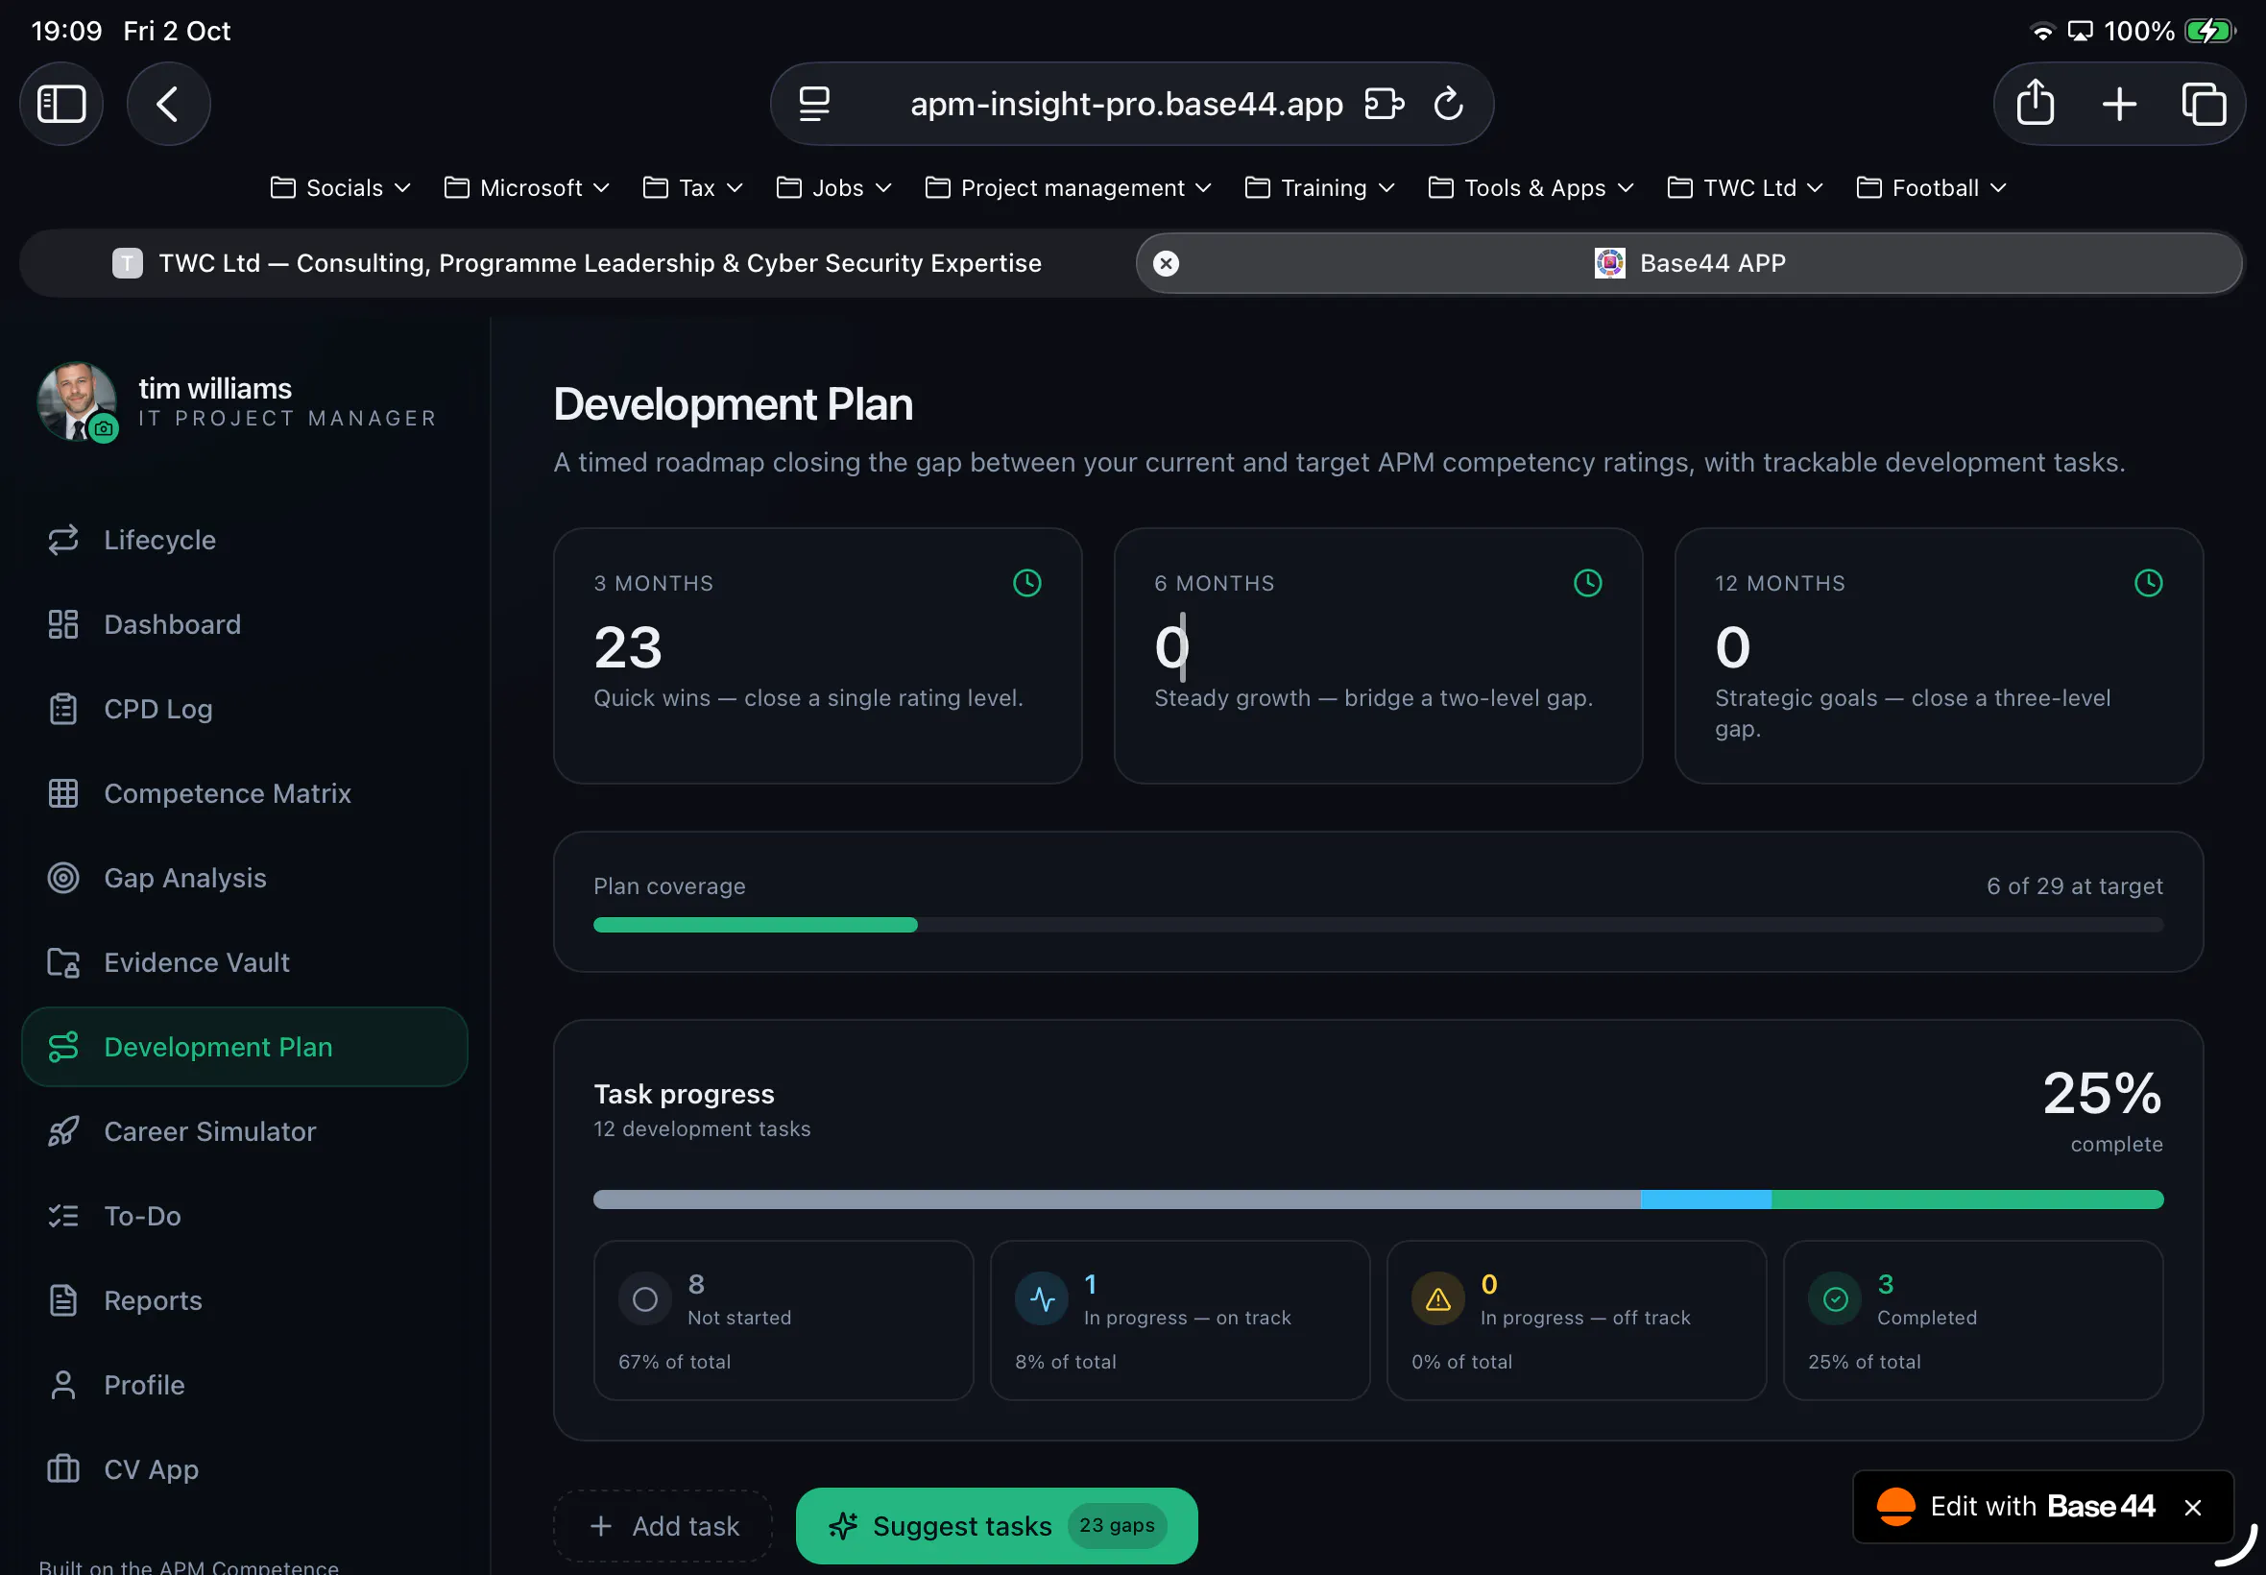Open the share sheet icon
The height and width of the screenshot is (1575, 2266).
2035,104
